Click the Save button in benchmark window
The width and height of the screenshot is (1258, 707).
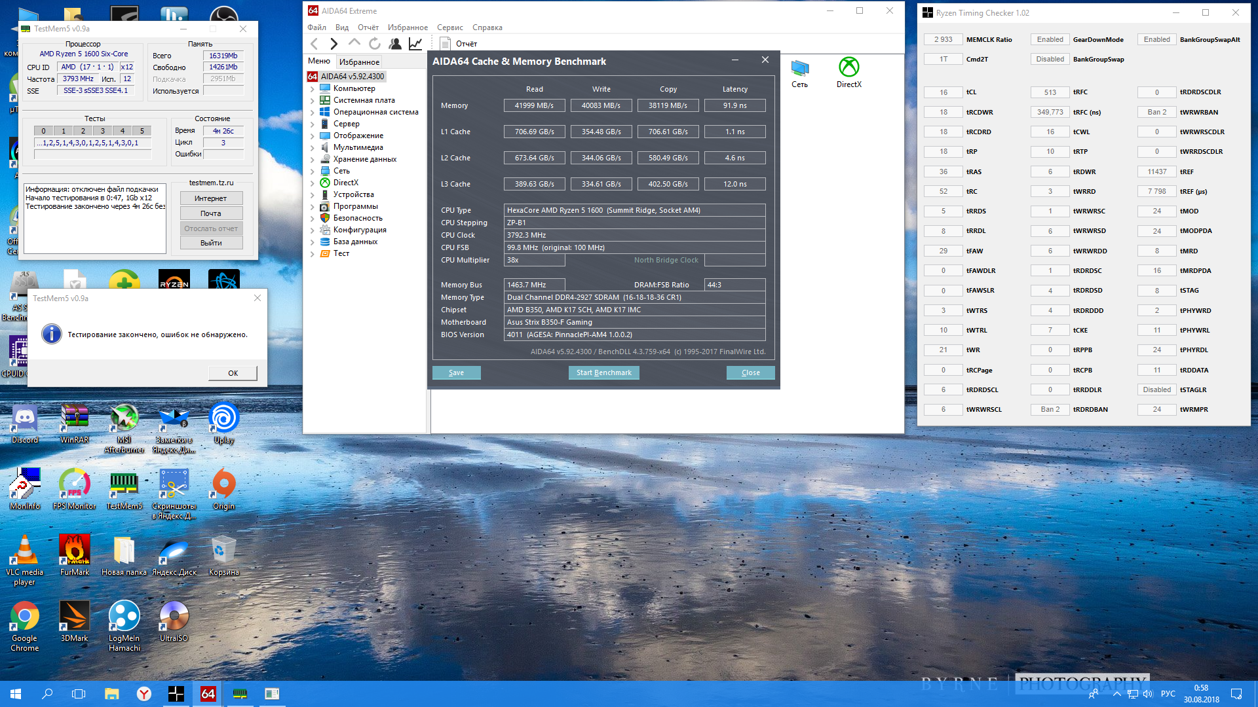pyautogui.click(x=456, y=372)
